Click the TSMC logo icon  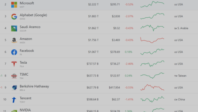click(x=14, y=76)
